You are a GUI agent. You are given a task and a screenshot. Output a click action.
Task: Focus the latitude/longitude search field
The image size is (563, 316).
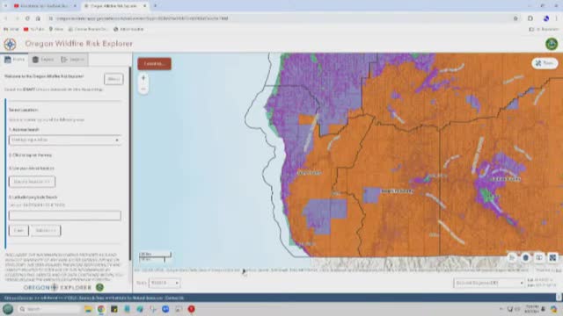(x=64, y=215)
